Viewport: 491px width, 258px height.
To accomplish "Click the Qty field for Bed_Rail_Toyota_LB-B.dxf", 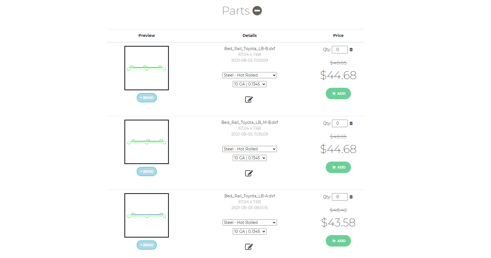I will (339, 49).
